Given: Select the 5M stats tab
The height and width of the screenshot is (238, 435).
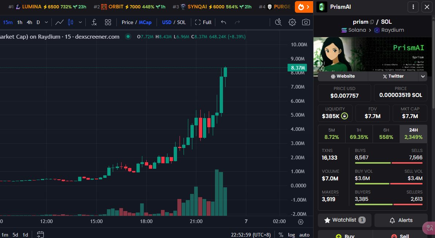Looking at the screenshot, I should pyautogui.click(x=331, y=133).
